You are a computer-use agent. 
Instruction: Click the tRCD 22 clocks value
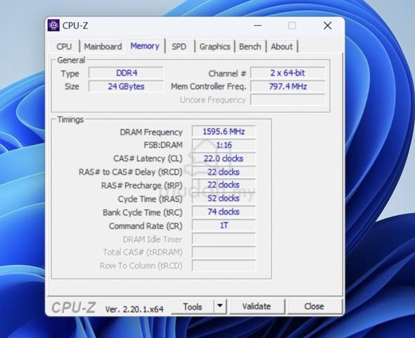224,172
